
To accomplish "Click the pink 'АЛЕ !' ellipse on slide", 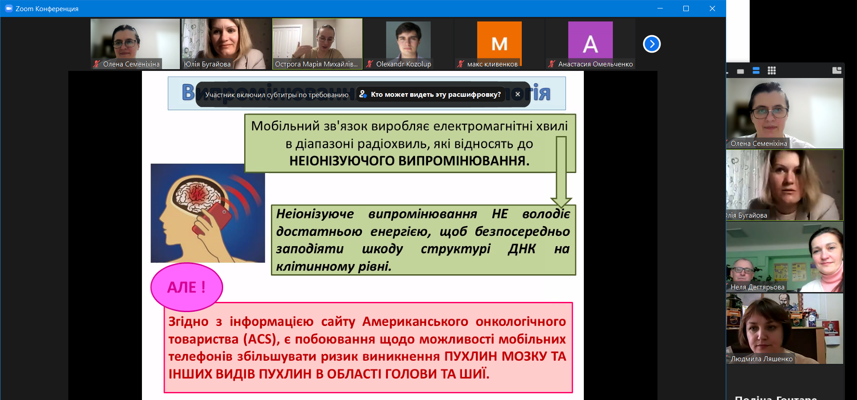I will coord(187,287).
